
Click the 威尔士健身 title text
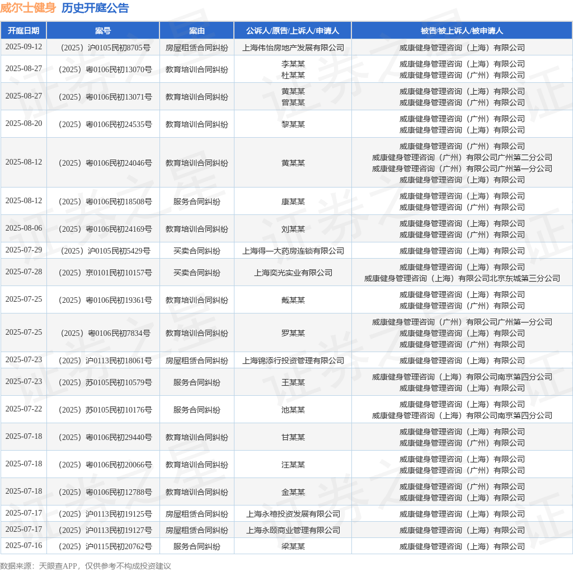(28, 8)
